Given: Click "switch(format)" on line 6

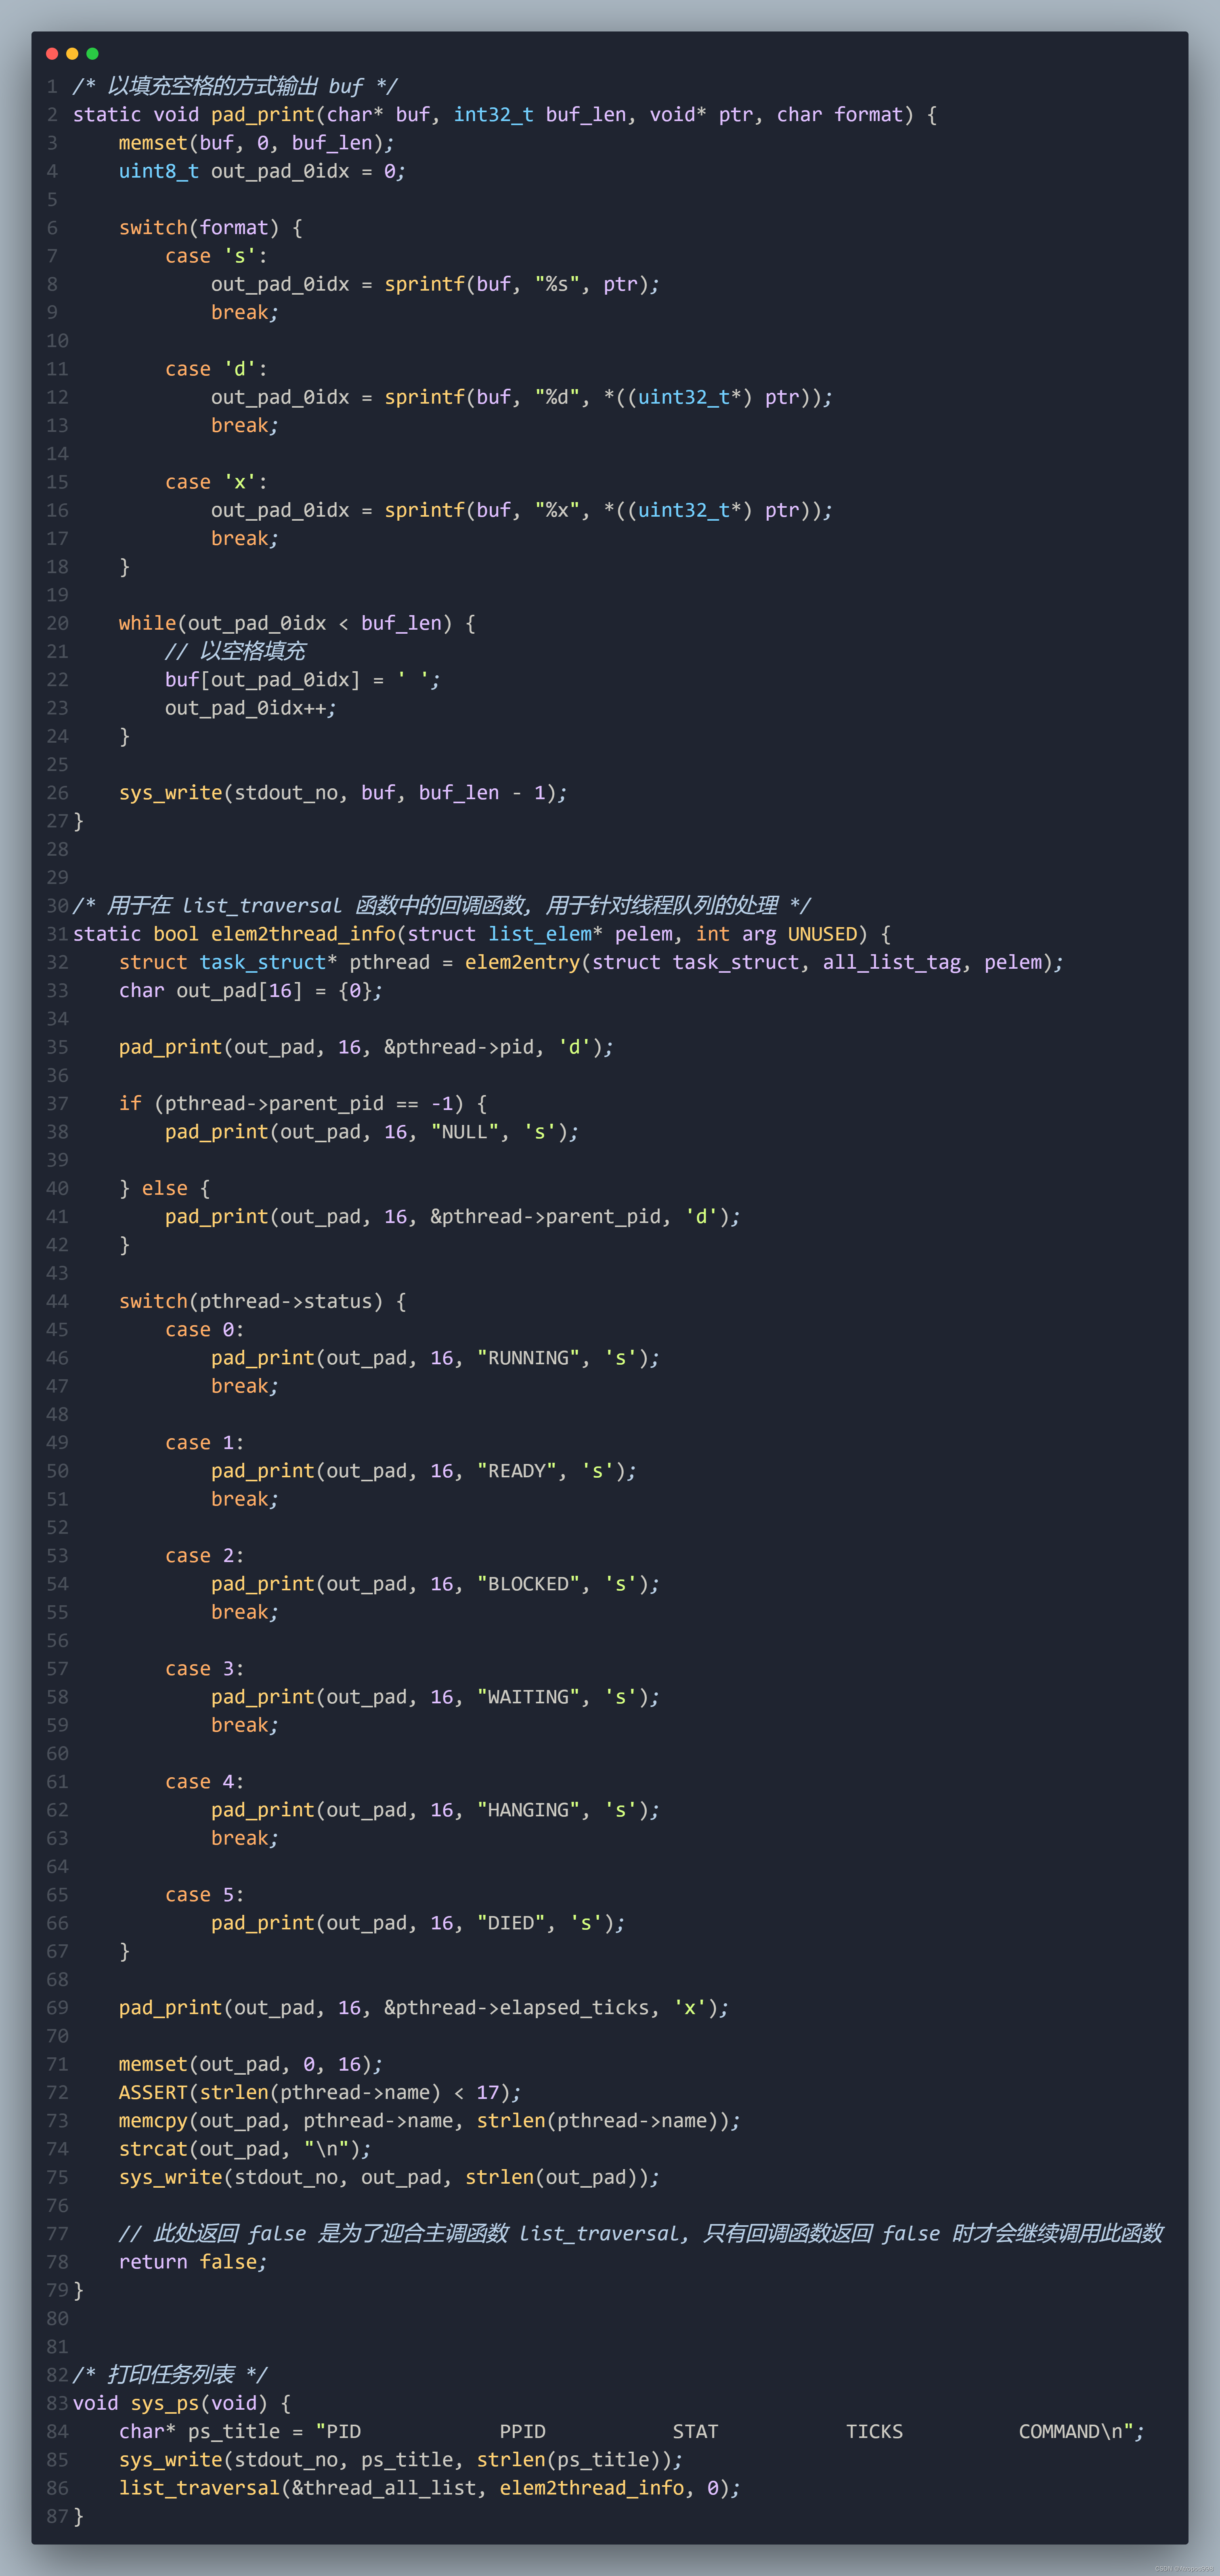Looking at the screenshot, I should pyautogui.click(x=199, y=228).
